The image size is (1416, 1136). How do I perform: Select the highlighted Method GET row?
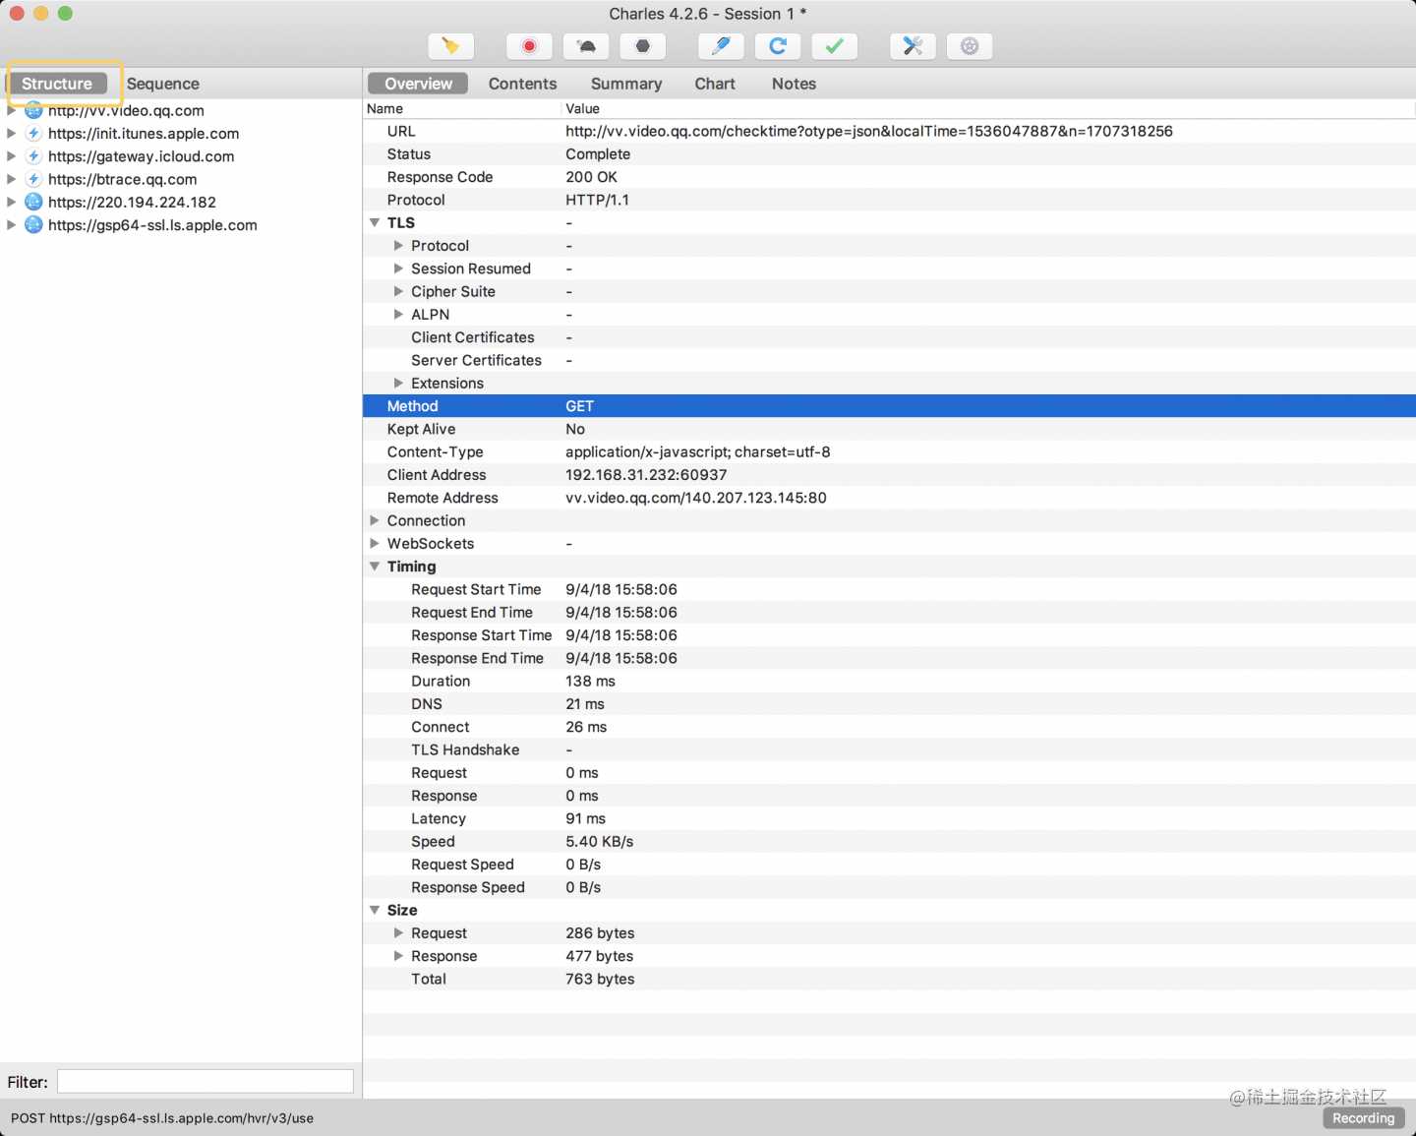pos(889,406)
